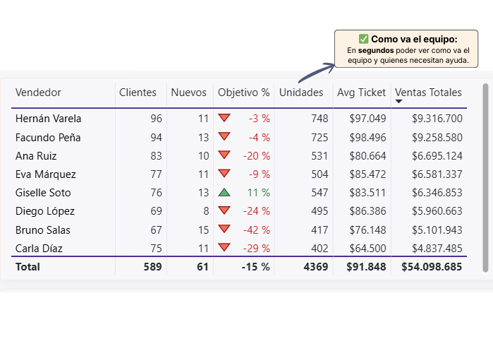The width and height of the screenshot is (493, 363).
Task: Click red down arrow in Ana Ruiz row
Action: [224, 155]
